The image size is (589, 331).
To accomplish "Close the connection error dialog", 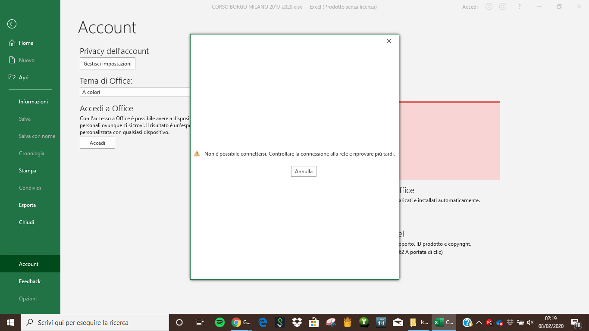I will pos(389,41).
